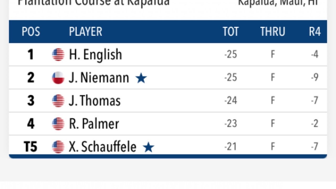Open H. English player profile
The image size is (336, 189).
(x=95, y=55)
